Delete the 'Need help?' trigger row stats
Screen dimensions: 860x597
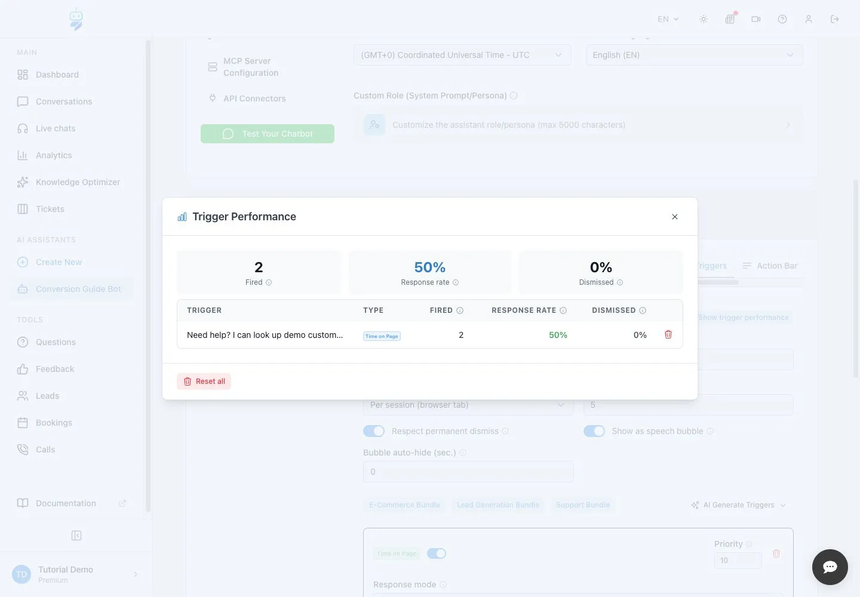pos(668,334)
